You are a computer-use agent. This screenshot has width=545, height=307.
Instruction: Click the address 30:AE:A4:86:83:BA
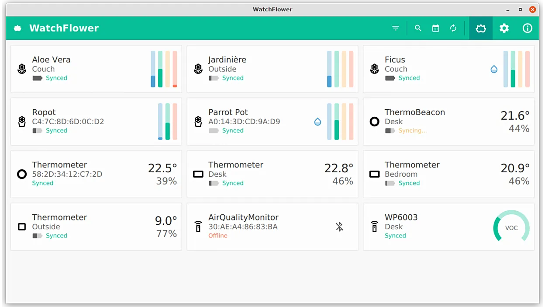click(243, 227)
